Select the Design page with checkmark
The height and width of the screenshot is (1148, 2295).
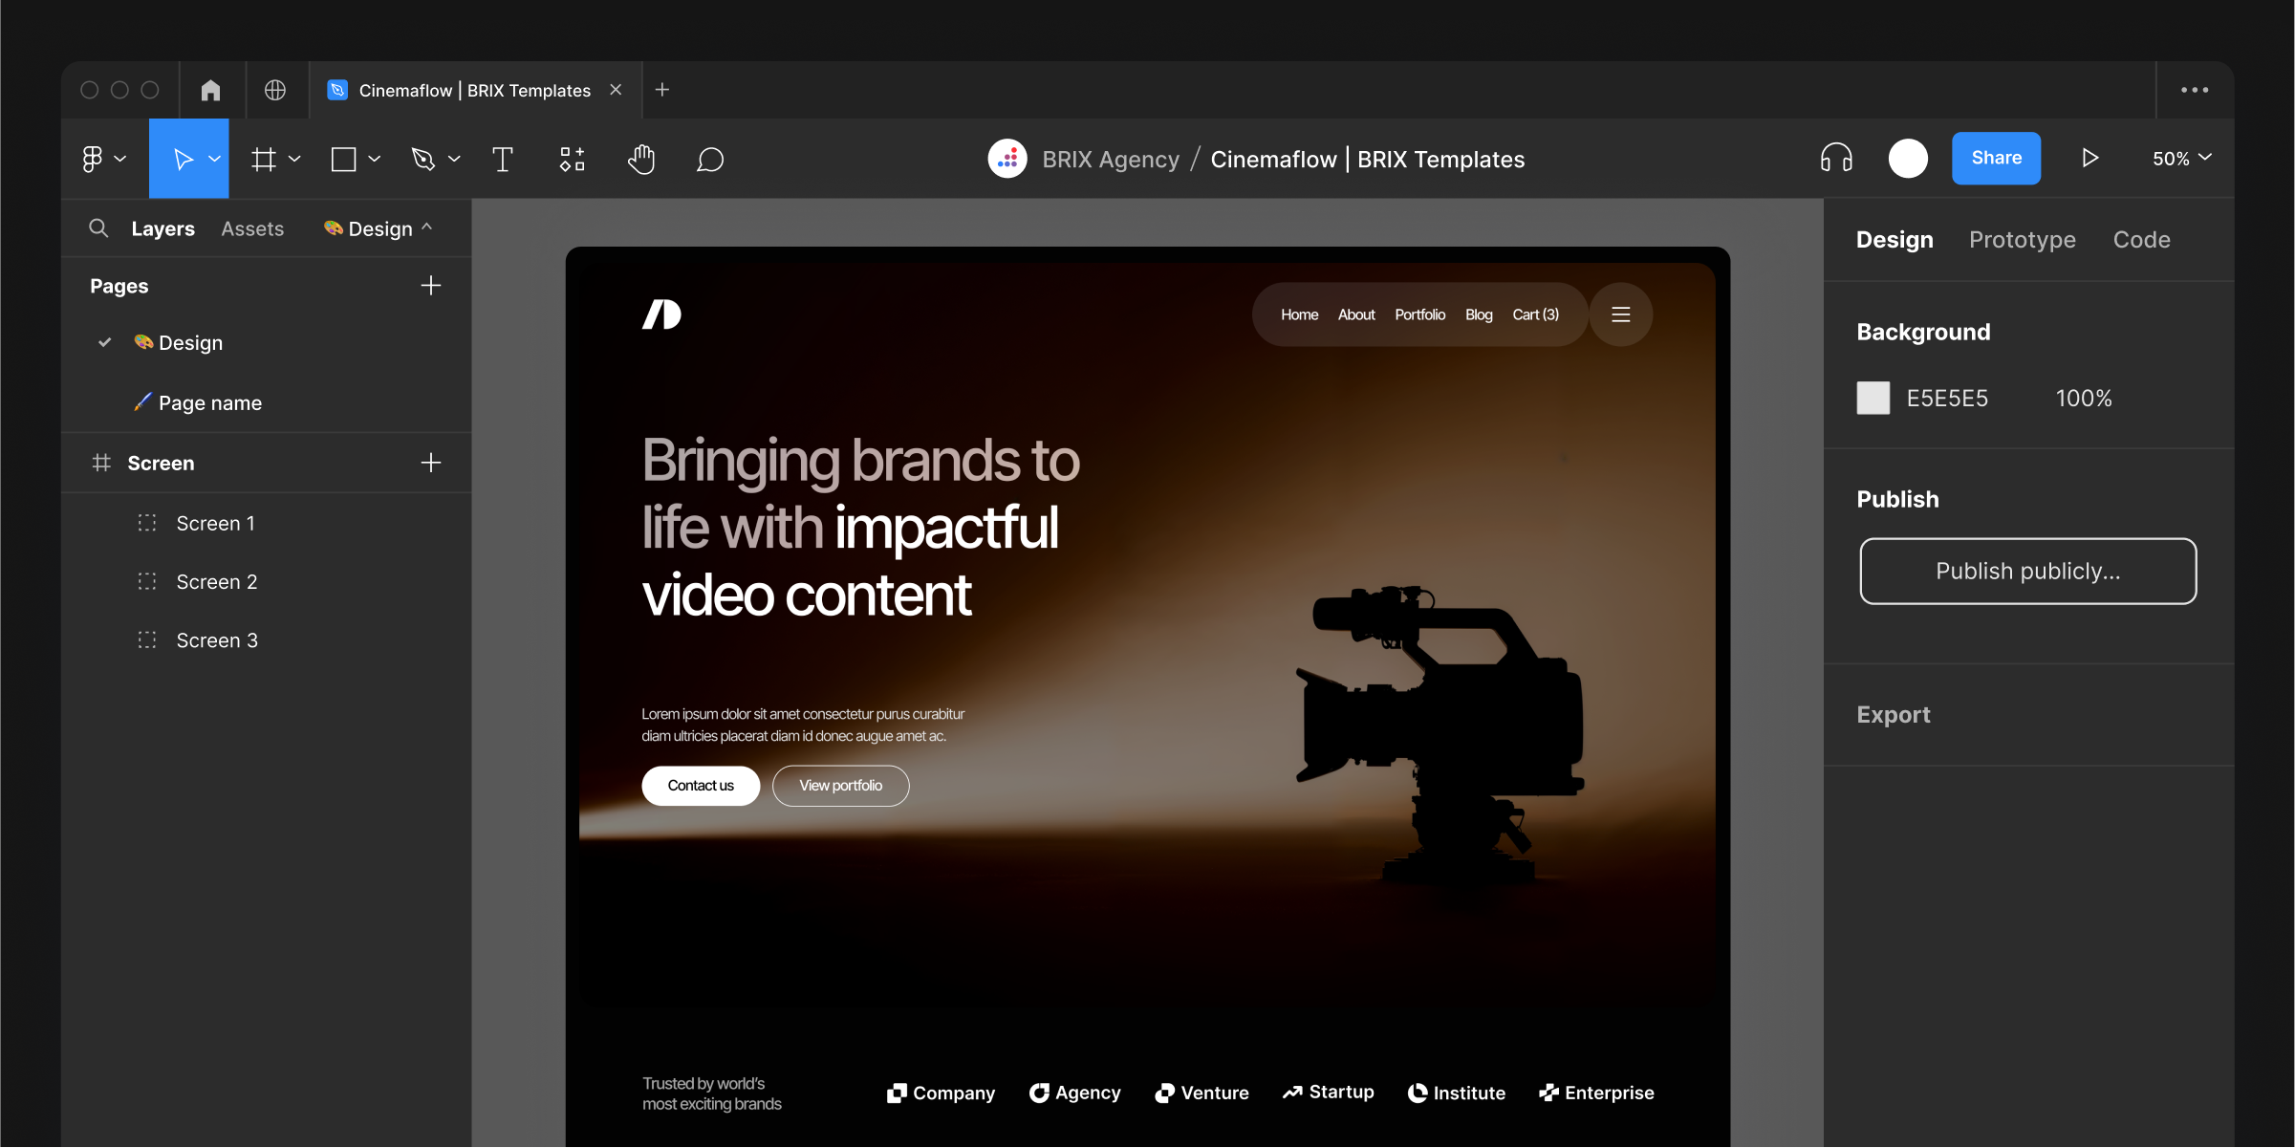(x=190, y=342)
